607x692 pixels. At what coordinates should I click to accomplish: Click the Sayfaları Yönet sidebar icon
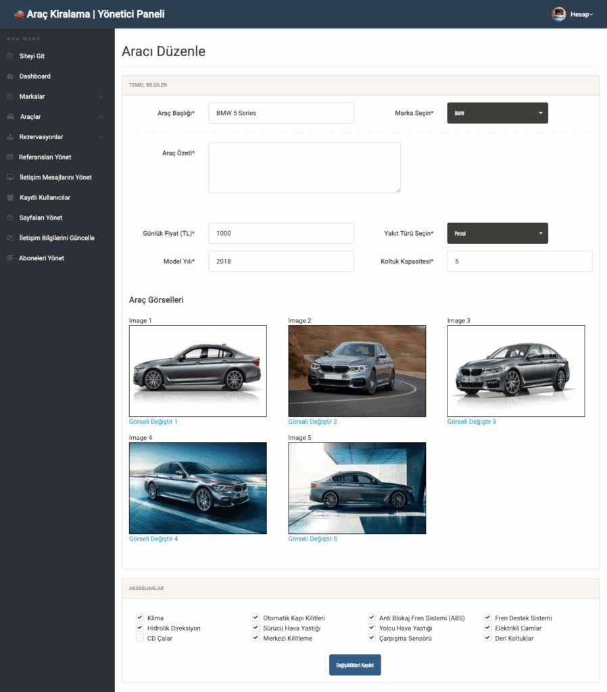10,218
